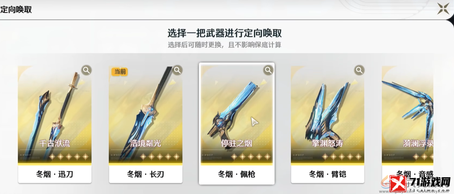
Task: Select the 停驻之烟 pistol card
Action: pos(237,124)
